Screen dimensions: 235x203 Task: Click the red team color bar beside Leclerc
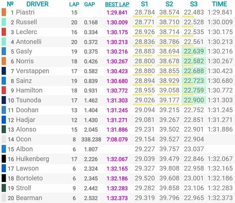(x=4, y=32)
